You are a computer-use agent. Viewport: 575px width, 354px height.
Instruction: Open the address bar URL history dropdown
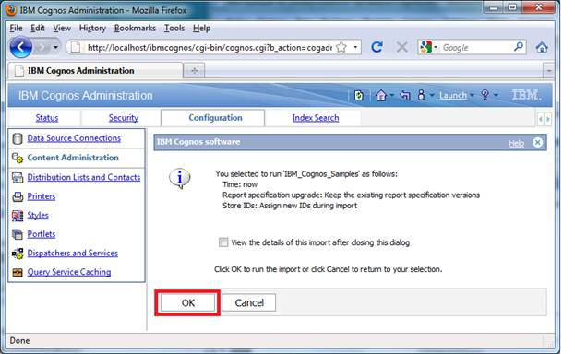tap(355, 47)
